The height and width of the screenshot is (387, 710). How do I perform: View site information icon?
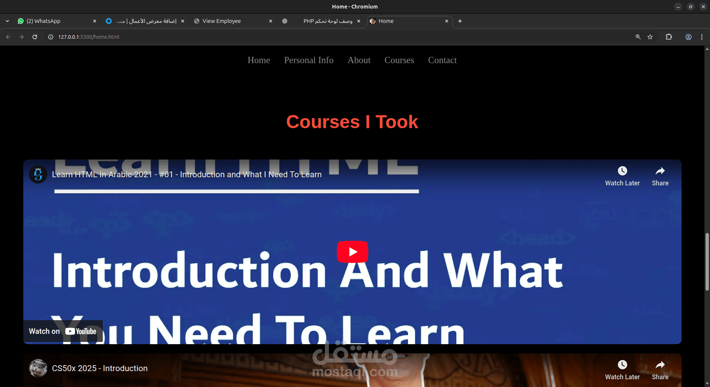coord(51,37)
